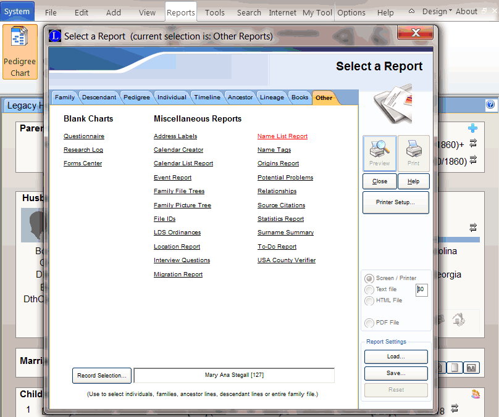
Task: Click the text file line width field
Action: (x=422, y=289)
